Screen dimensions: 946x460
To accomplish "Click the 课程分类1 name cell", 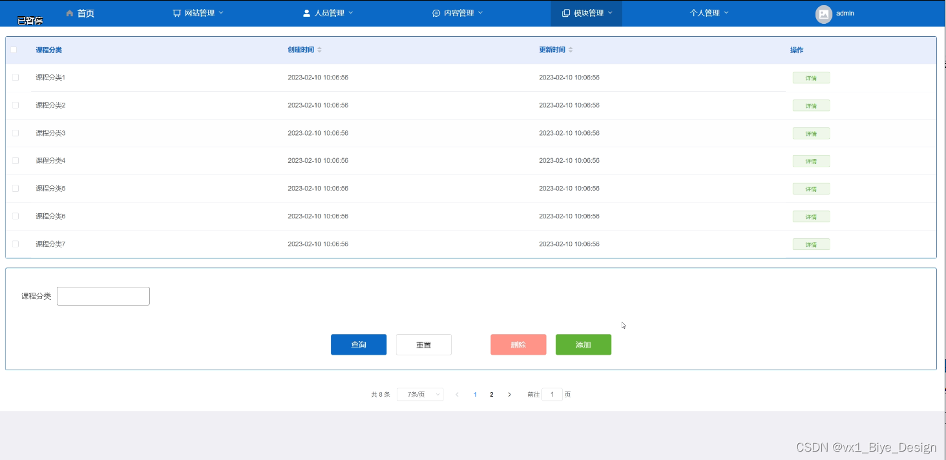I will click(50, 78).
